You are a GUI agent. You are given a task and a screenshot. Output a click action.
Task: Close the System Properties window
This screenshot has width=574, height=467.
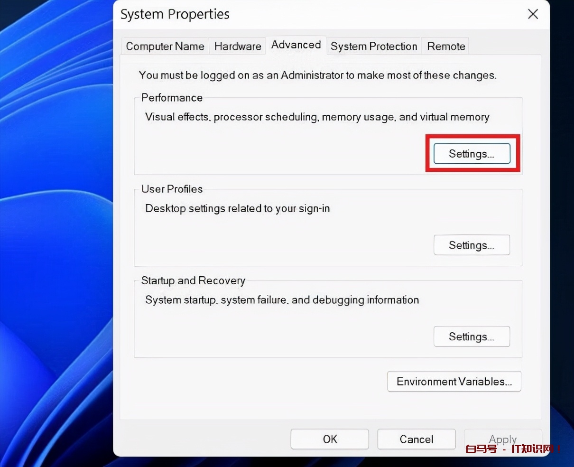pos(533,14)
